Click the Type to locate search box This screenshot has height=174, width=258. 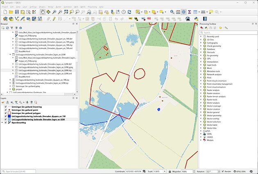point(18,172)
